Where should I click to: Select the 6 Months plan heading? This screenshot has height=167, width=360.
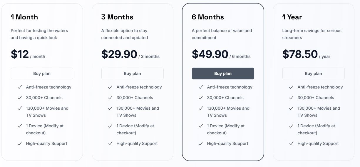tap(208, 17)
